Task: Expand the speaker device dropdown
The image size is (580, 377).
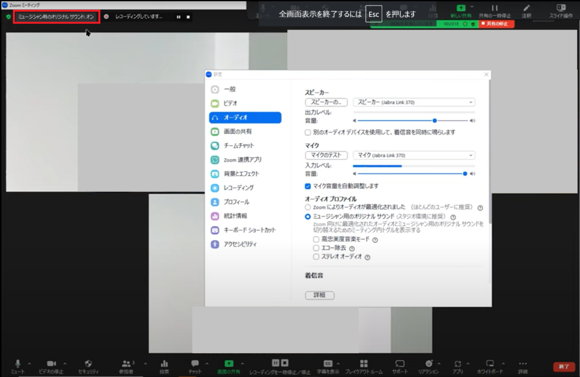Action: click(413, 102)
